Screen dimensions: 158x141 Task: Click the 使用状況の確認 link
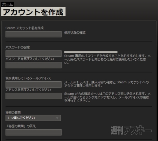75,32
